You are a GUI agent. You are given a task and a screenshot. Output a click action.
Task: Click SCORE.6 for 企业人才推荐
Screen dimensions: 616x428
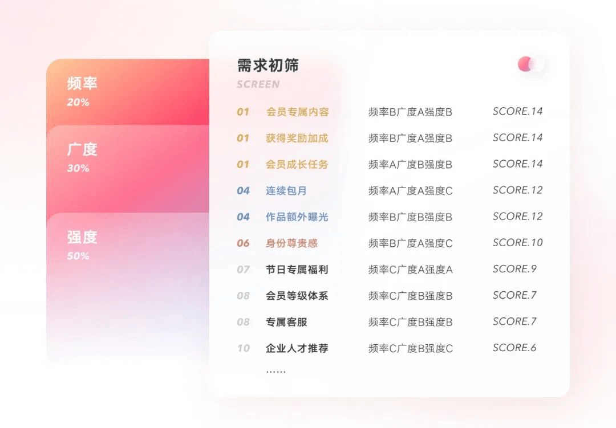click(x=514, y=348)
